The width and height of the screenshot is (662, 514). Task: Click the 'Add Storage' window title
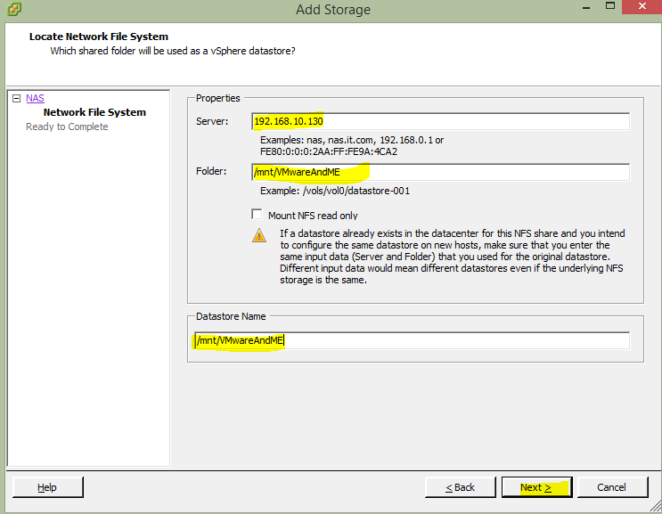(x=333, y=9)
